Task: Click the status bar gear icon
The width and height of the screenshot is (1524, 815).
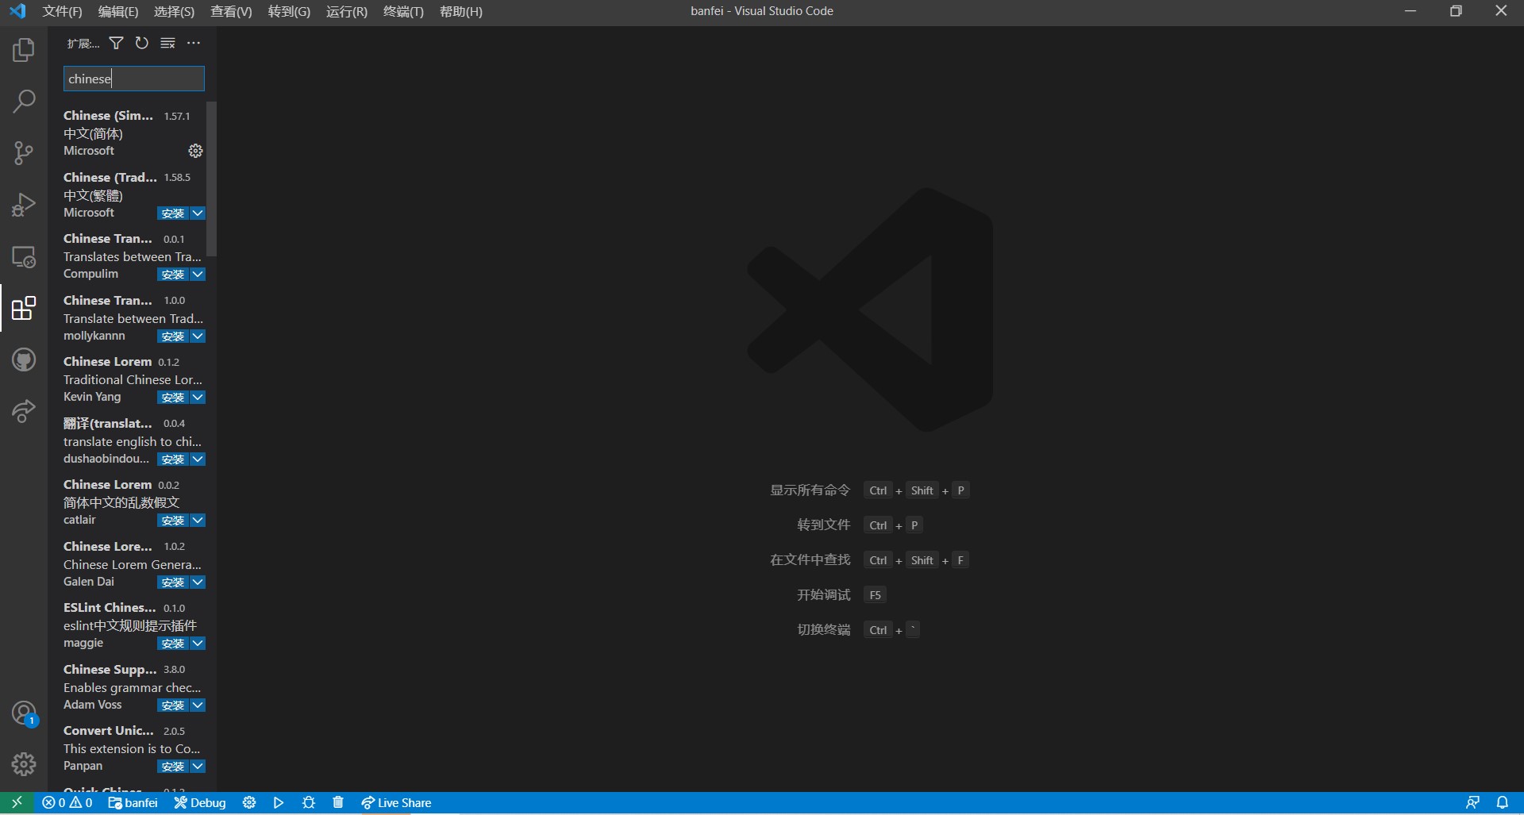Action: click(x=249, y=803)
